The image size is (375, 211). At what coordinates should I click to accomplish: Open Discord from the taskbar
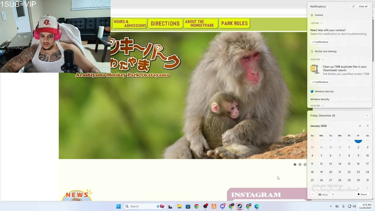[x=223, y=206]
